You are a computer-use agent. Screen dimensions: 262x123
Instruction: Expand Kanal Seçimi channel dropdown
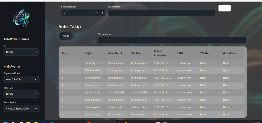point(21,109)
